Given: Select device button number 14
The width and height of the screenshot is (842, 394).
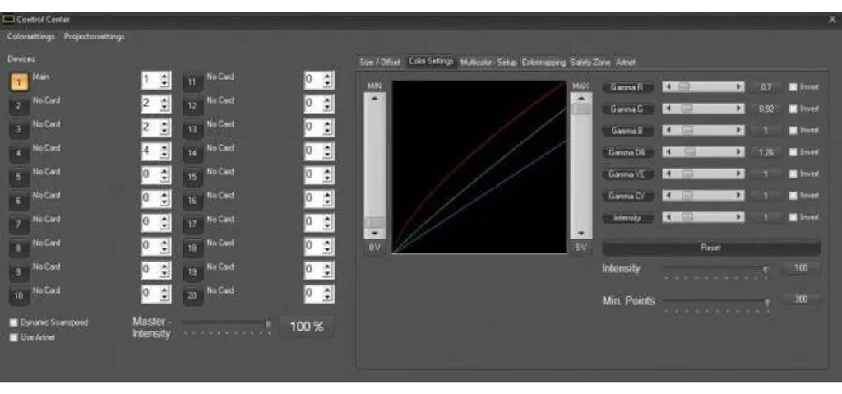Looking at the screenshot, I should (192, 153).
